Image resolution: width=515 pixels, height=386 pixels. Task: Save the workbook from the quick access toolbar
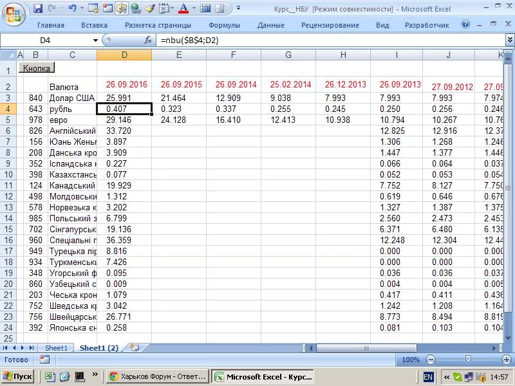click(38, 8)
